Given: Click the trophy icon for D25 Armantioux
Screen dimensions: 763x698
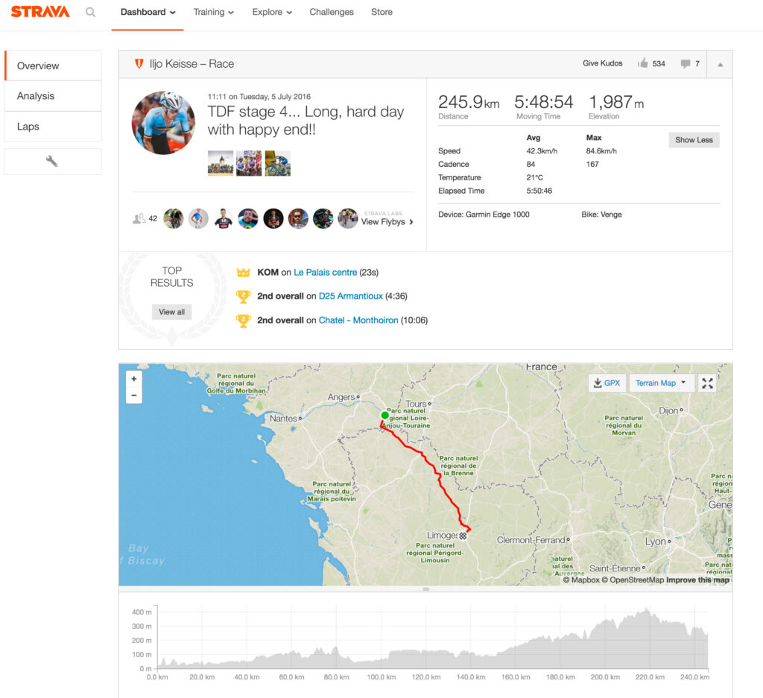Looking at the screenshot, I should point(244,296).
